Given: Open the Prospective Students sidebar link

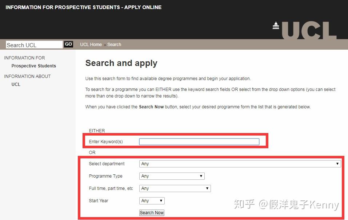Looking at the screenshot, I should [33, 66].
